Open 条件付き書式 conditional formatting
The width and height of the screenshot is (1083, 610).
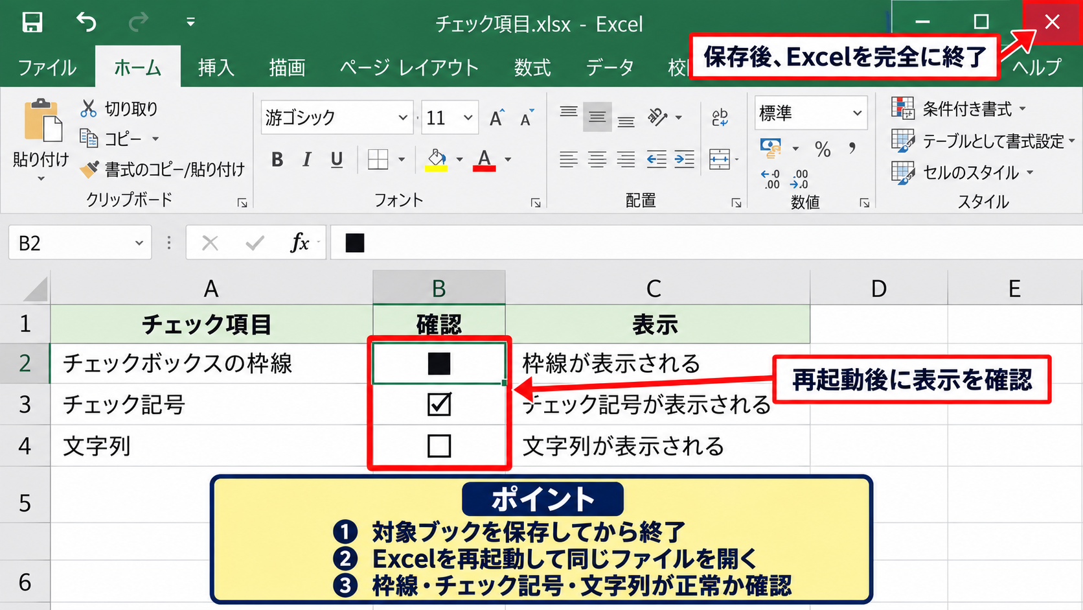click(959, 108)
